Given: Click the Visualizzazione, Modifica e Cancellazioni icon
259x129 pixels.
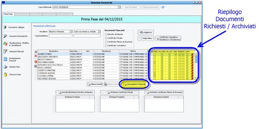Looking at the screenshot, I should point(5,44).
